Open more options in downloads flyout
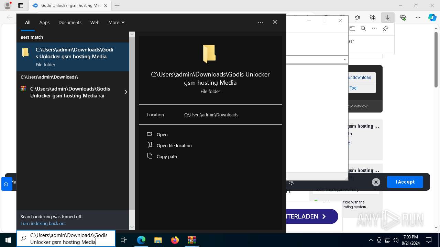Image resolution: width=440 pixels, height=247 pixels. (x=374, y=28)
